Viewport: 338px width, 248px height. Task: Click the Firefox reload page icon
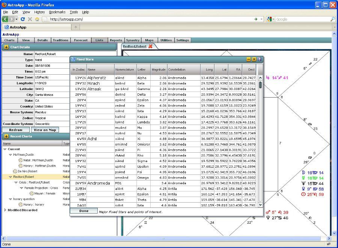(x=23, y=19)
